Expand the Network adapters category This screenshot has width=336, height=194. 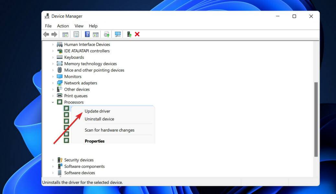tap(53, 83)
